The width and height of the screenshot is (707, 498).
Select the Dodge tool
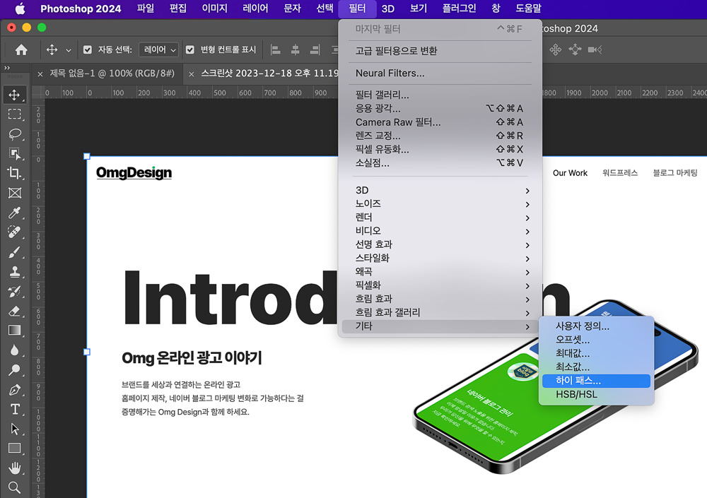click(14, 370)
